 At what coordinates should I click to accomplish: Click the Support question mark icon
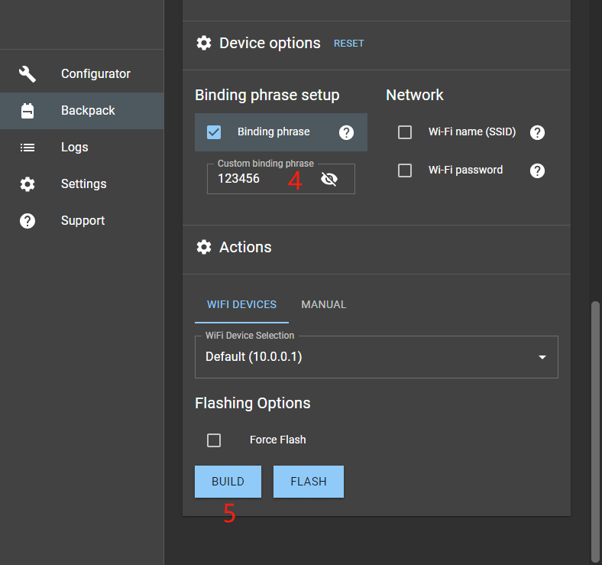(x=28, y=221)
